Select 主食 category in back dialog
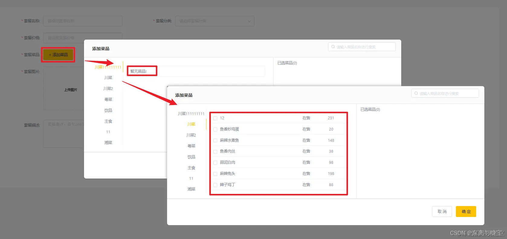507x239 pixels. click(x=108, y=121)
